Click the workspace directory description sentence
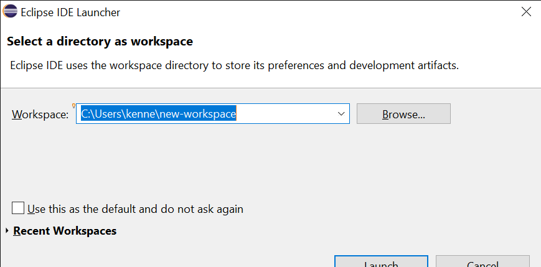The image size is (541, 267). click(235, 65)
